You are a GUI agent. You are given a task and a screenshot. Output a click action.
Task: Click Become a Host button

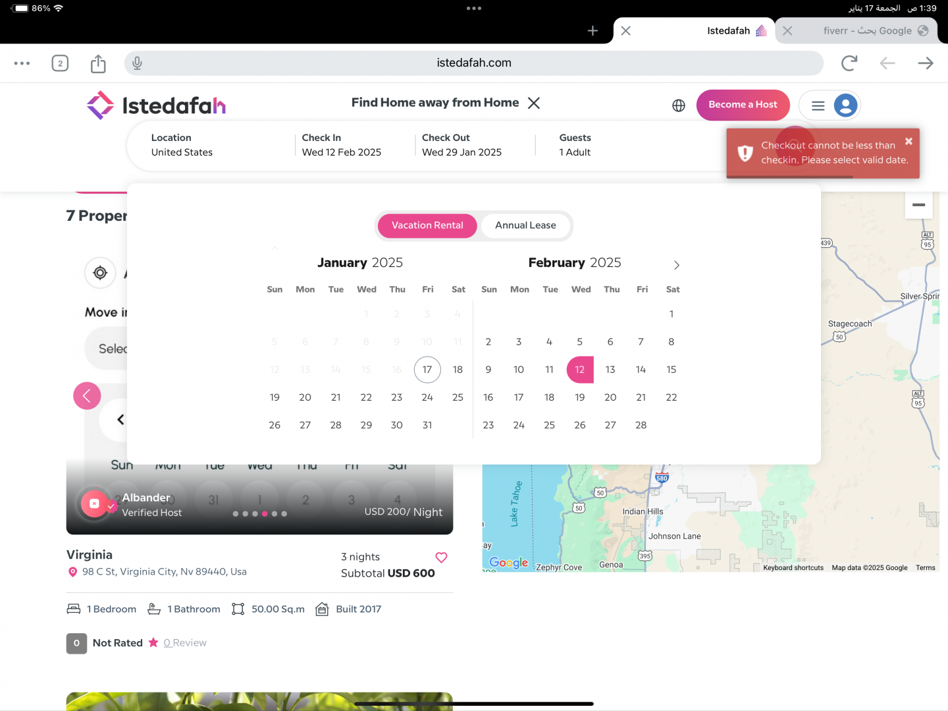(x=743, y=105)
